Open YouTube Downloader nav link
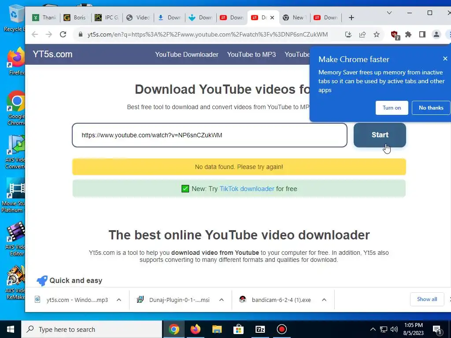 [187, 55]
